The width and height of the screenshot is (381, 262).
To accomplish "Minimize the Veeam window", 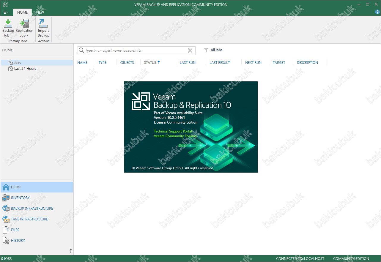I will pos(359,4).
